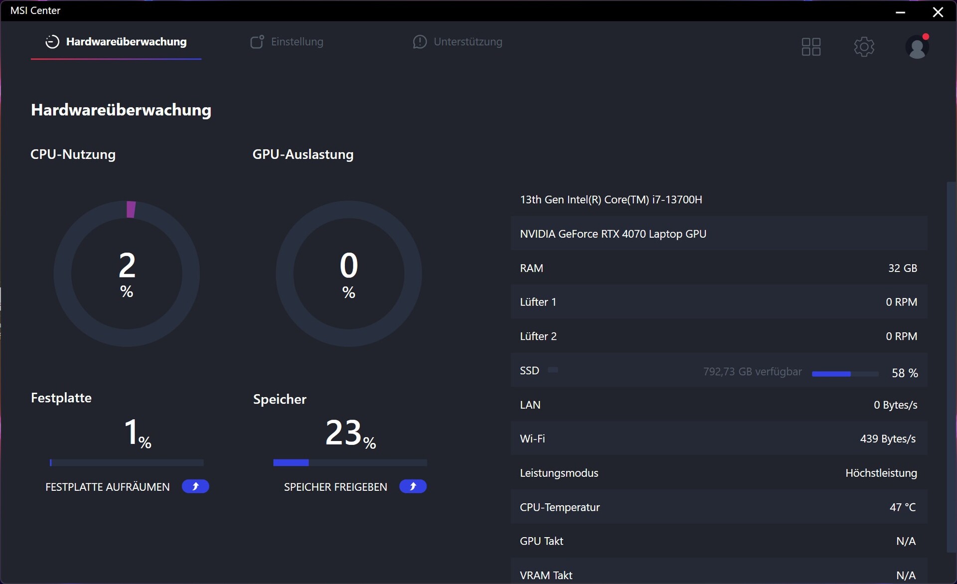This screenshot has height=584, width=957.
Task: Click the Festplatte usage progress bar
Action: point(127,463)
